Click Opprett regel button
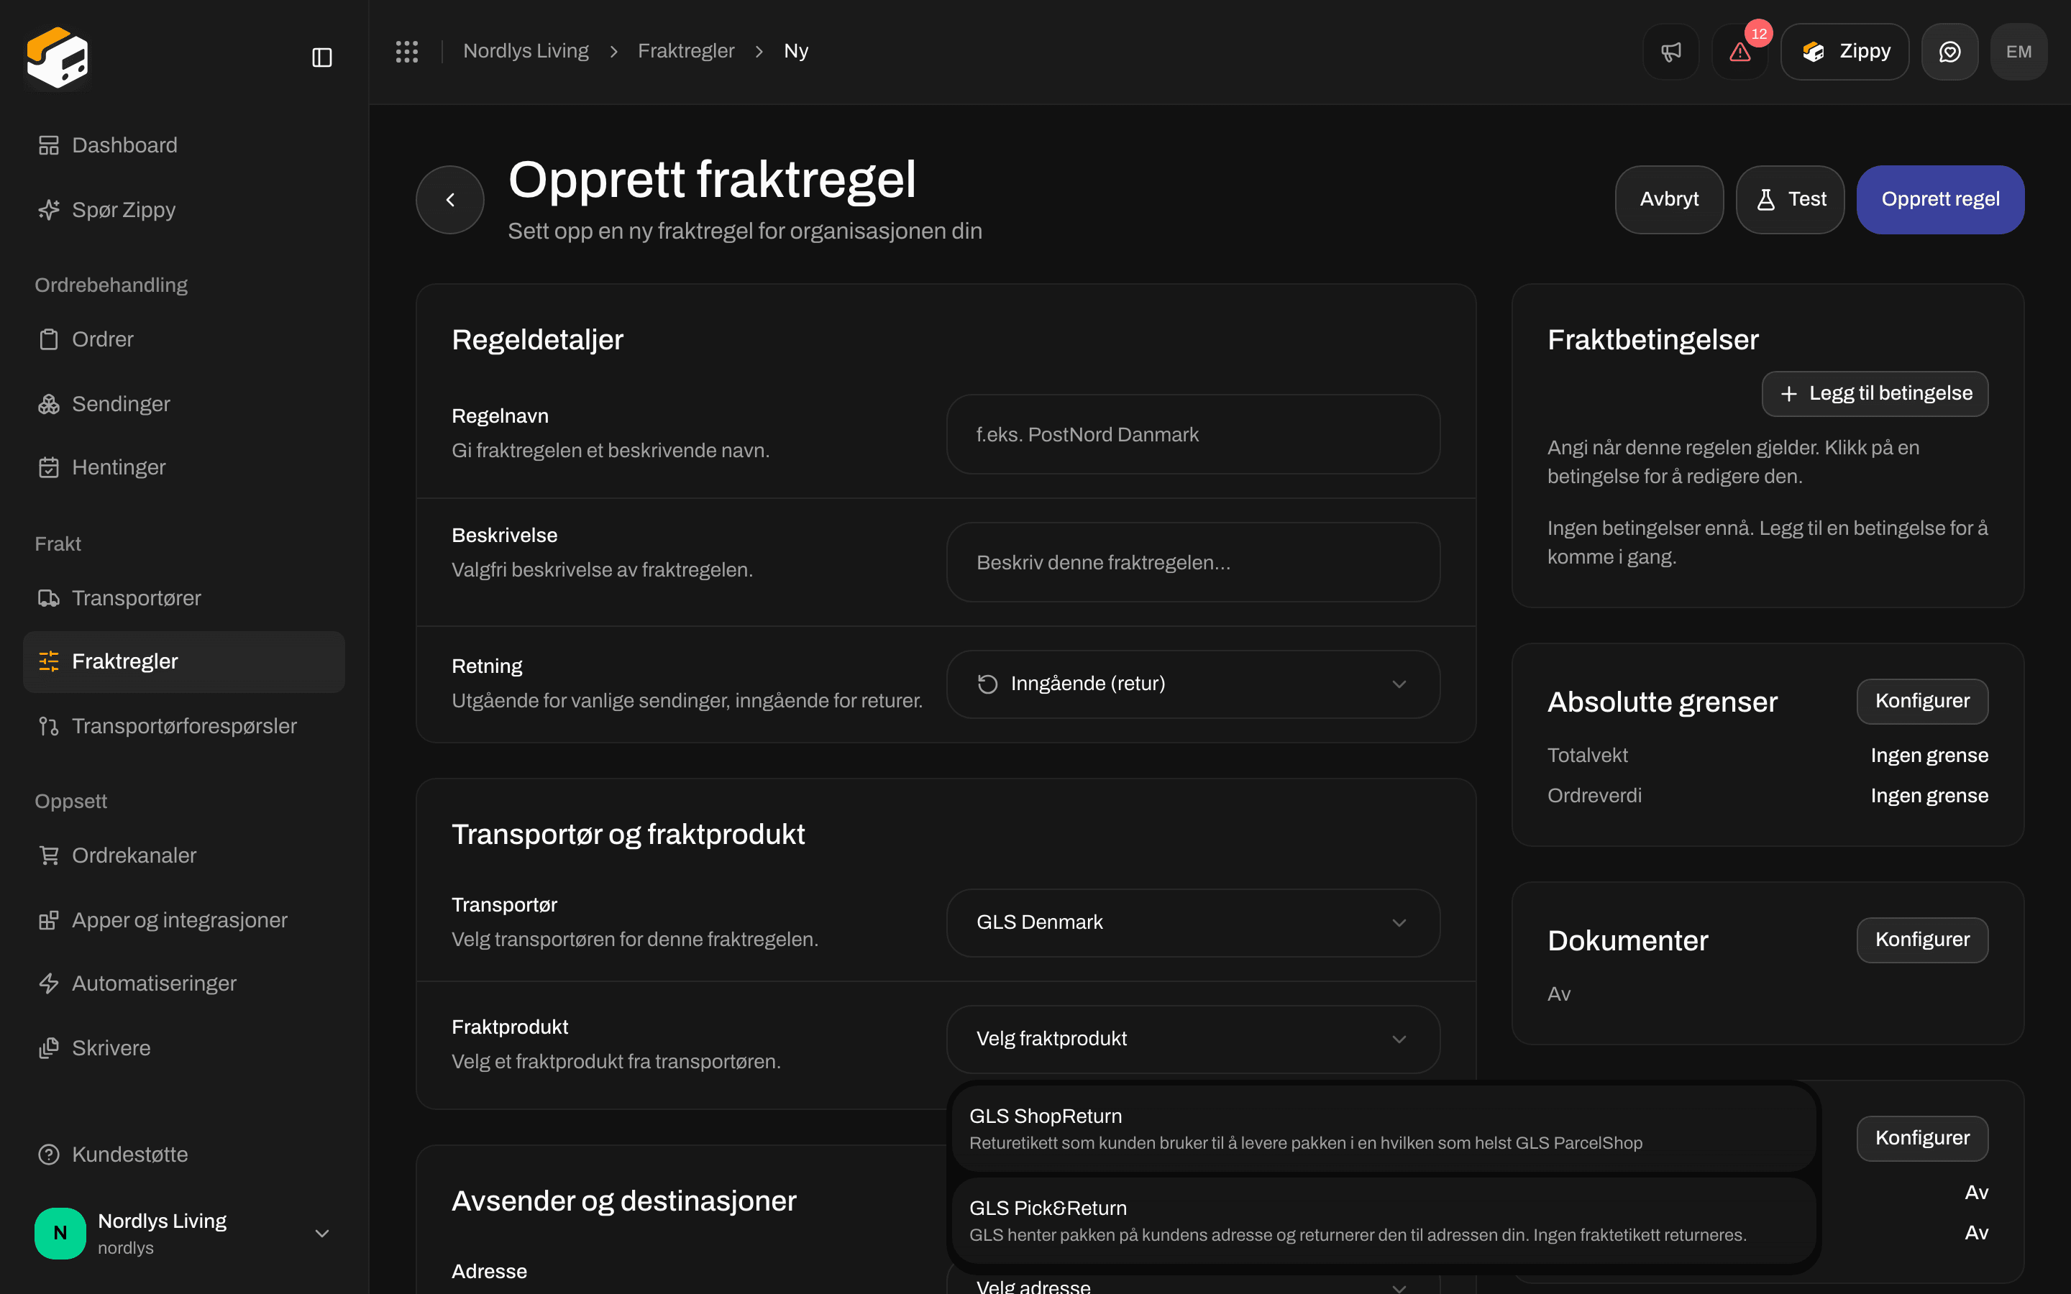The height and width of the screenshot is (1294, 2071). point(1940,199)
